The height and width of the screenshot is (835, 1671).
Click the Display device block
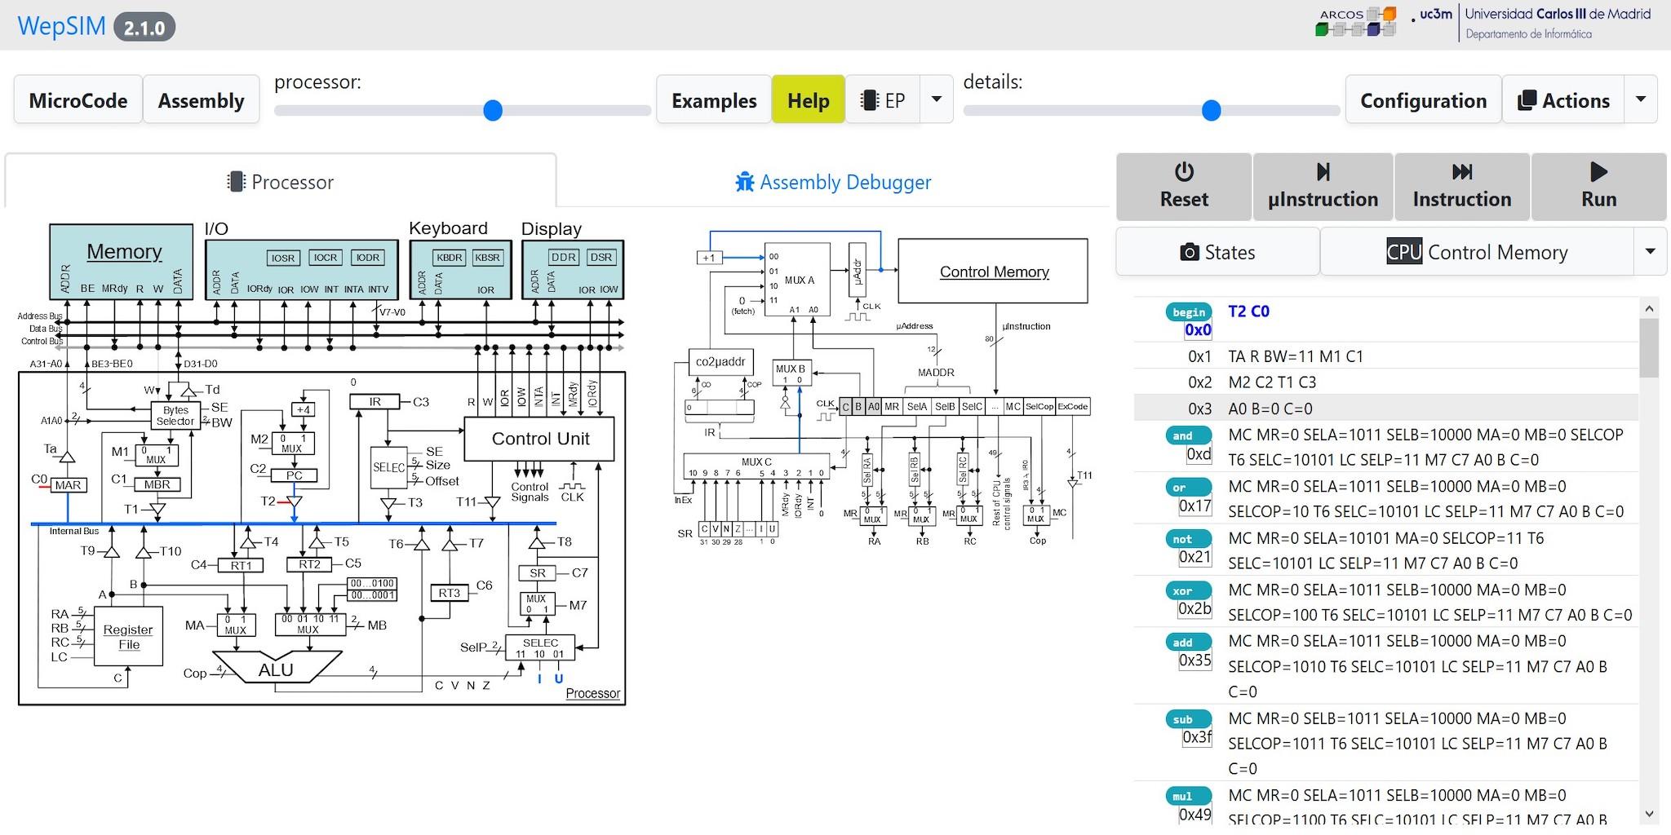(x=573, y=269)
